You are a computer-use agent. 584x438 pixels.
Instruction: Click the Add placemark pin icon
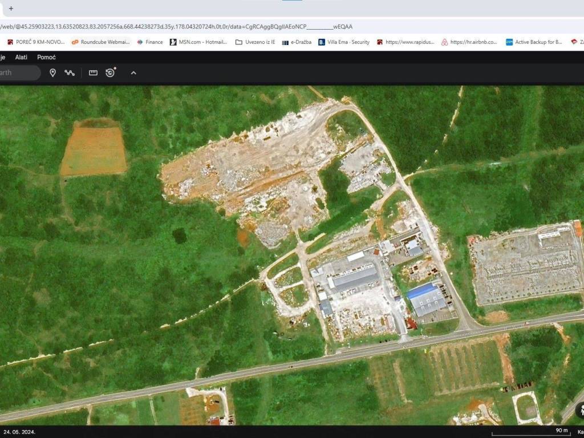pos(52,73)
